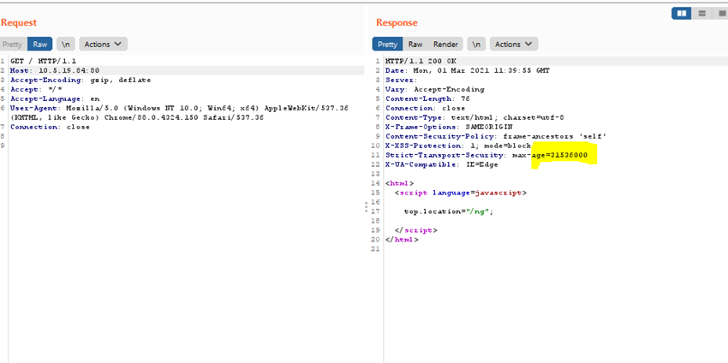Click the 'Connection: close' request line
The width and height of the screenshot is (728, 363).
pyautogui.click(x=51, y=127)
